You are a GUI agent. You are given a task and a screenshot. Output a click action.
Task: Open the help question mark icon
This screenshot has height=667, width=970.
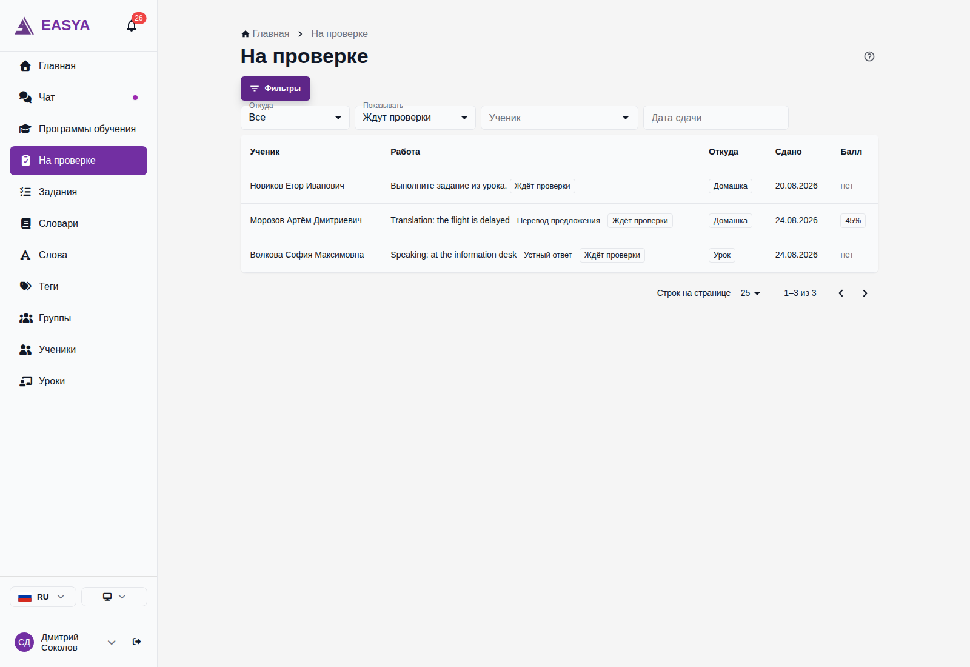click(x=869, y=56)
